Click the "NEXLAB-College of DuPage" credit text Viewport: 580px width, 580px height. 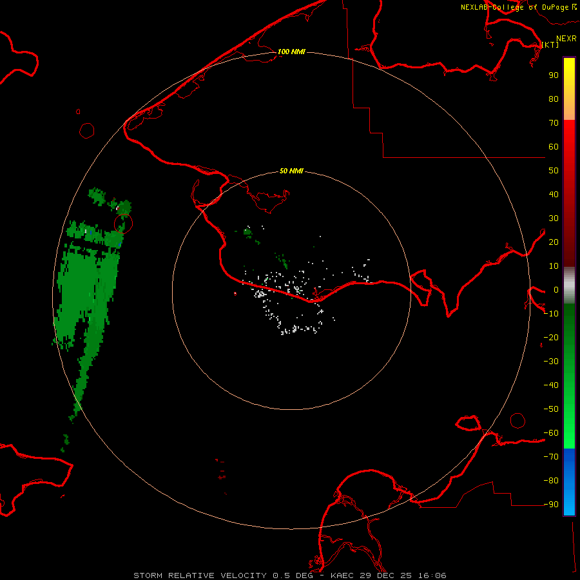click(x=514, y=7)
